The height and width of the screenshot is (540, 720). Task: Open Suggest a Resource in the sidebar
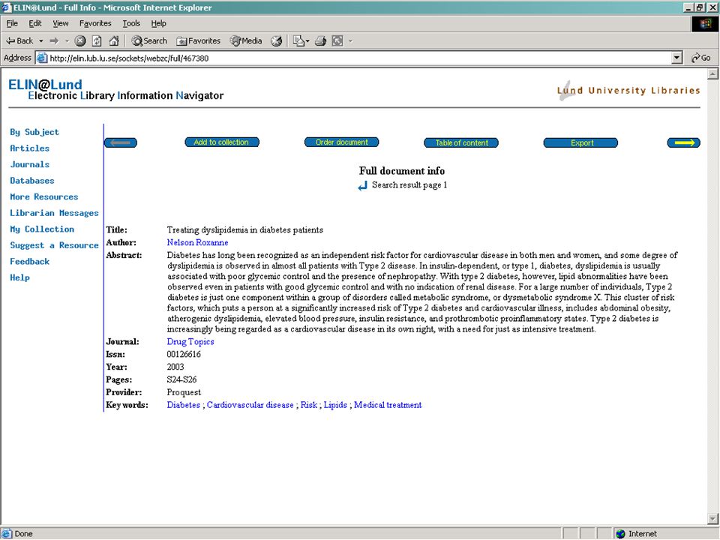(x=54, y=245)
